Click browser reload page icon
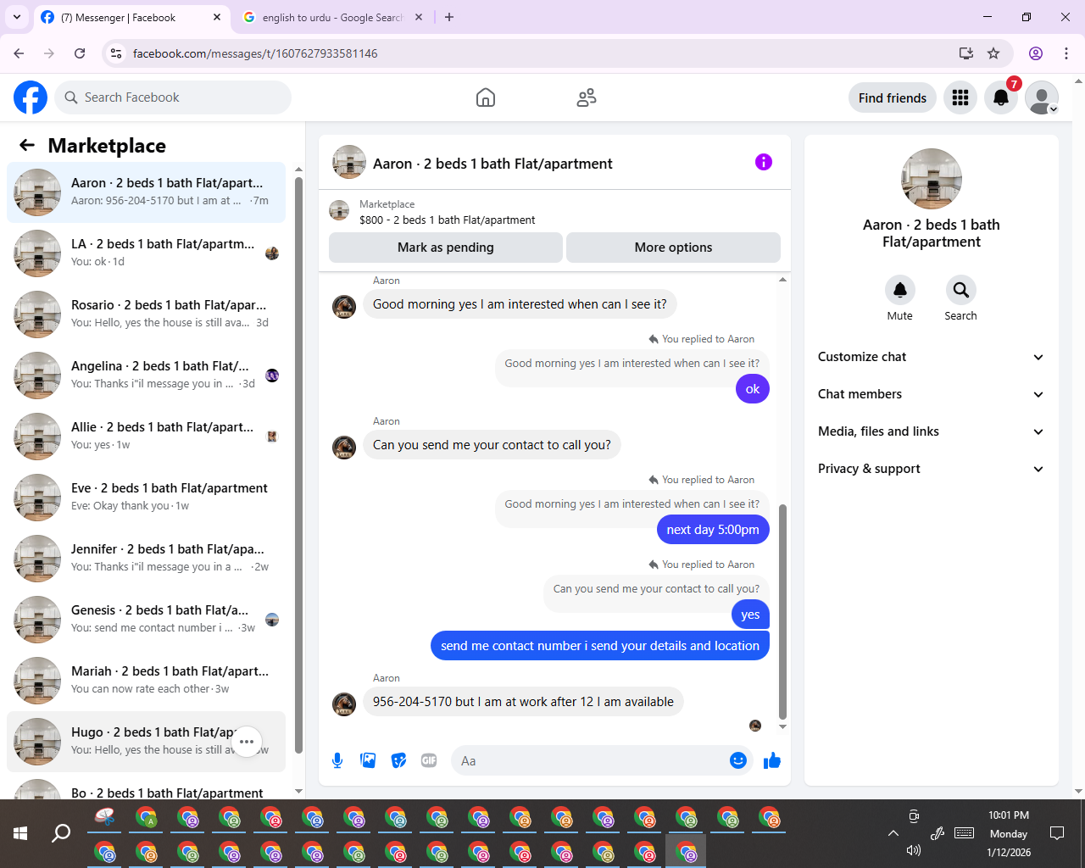 tap(80, 53)
